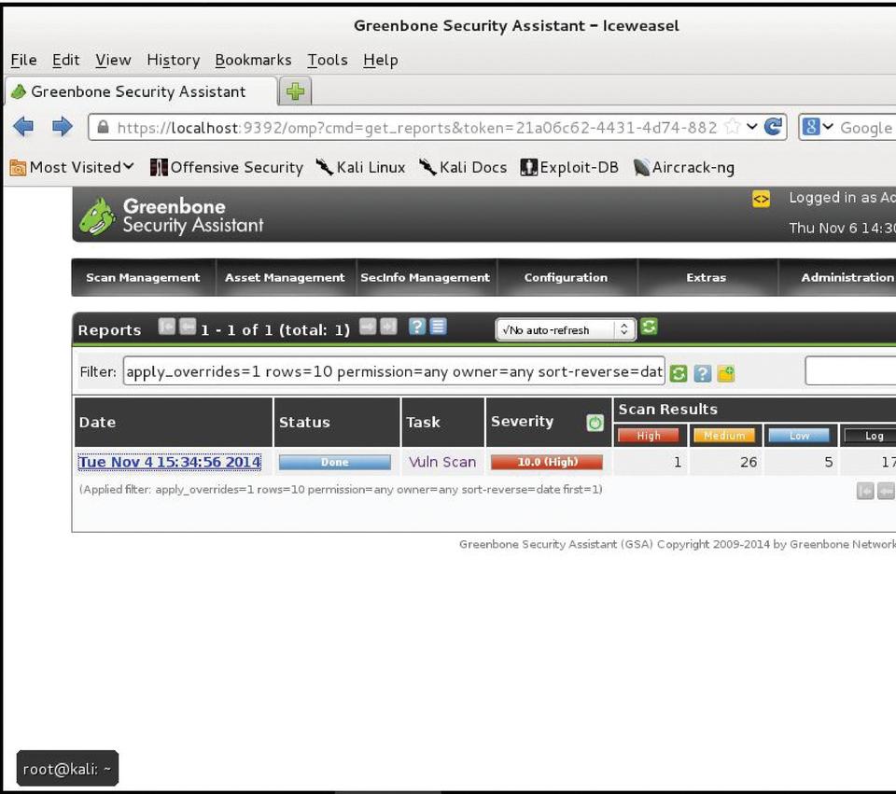The height and width of the screenshot is (794, 896).
Task: Open the Scan Management menu
Action: coord(143,277)
